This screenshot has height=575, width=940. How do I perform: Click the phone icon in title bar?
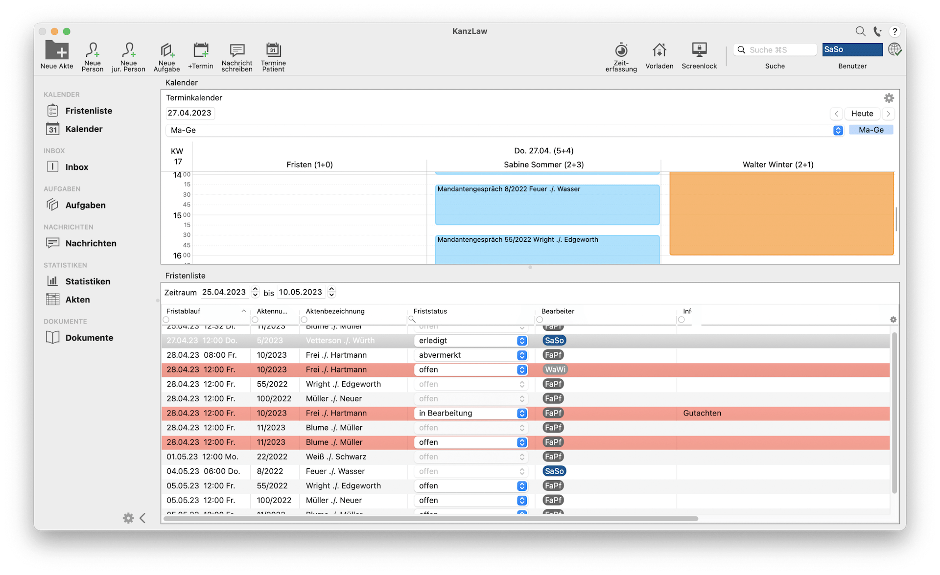click(x=877, y=31)
